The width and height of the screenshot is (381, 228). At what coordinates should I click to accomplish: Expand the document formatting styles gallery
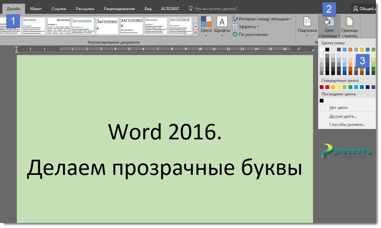pyautogui.click(x=195, y=32)
